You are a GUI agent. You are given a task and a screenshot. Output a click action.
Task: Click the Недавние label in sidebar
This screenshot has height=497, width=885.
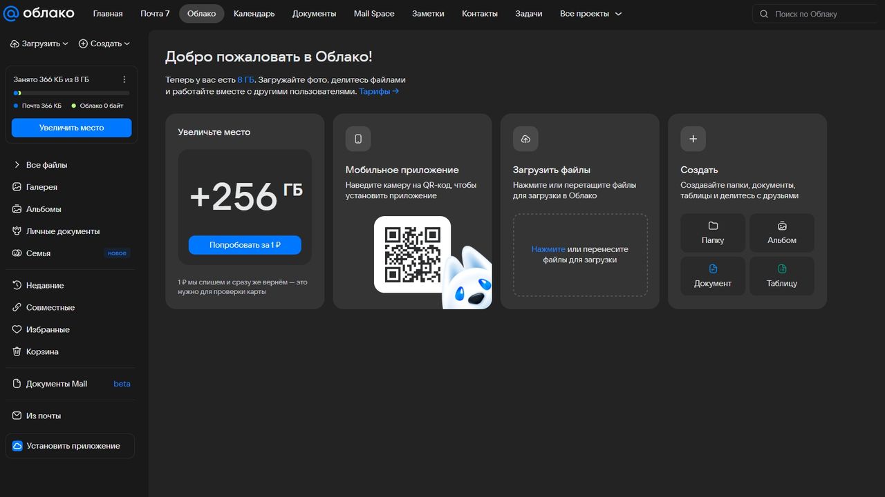[x=45, y=285]
